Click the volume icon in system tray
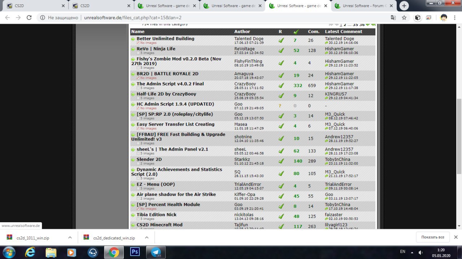The width and height of the screenshot is (462, 259). click(x=420, y=252)
